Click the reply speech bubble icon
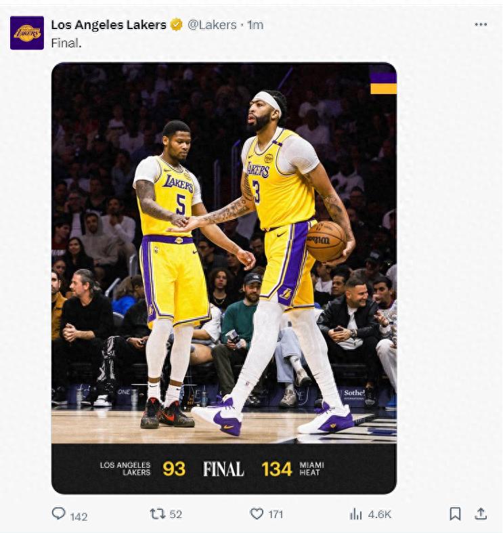The height and width of the screenshot is (533, 503). point(59,514)
